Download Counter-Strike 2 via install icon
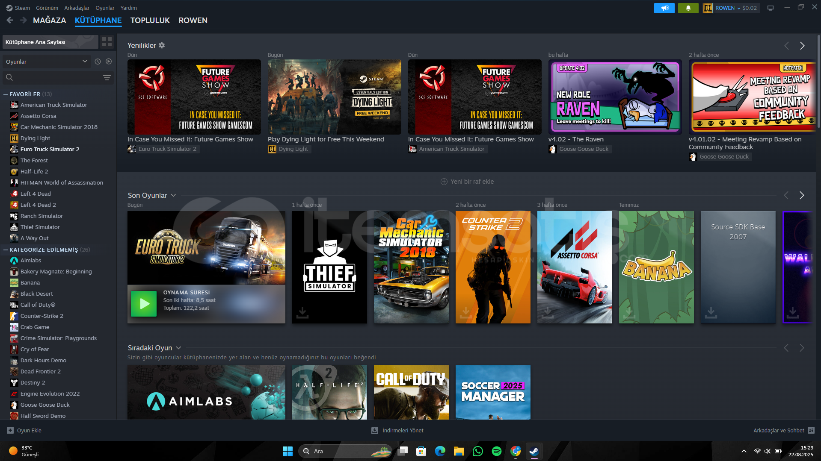The width and height of the screenshot is (821, 461). point(466,313)
